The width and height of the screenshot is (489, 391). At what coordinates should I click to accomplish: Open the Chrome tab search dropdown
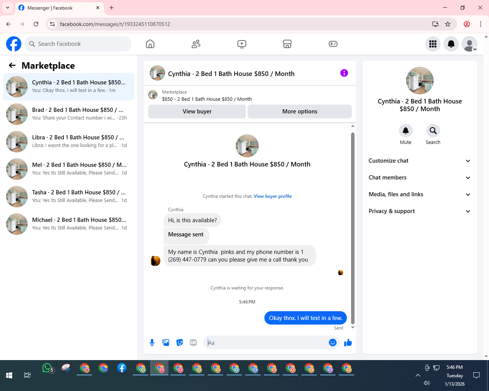pyautogui.click(x=8, y=8)
